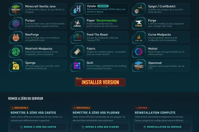Viewport: 199px width, 132px height.
Task: Click the REMISE A ZÉRO DU SERVEUR heading
Action: (x=26, y=98)
